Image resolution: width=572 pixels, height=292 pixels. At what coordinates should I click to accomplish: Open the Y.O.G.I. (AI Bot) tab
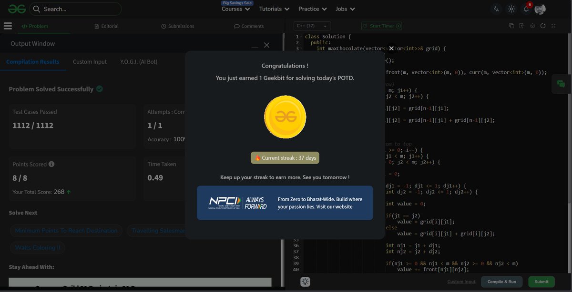[x=139, y=62]
